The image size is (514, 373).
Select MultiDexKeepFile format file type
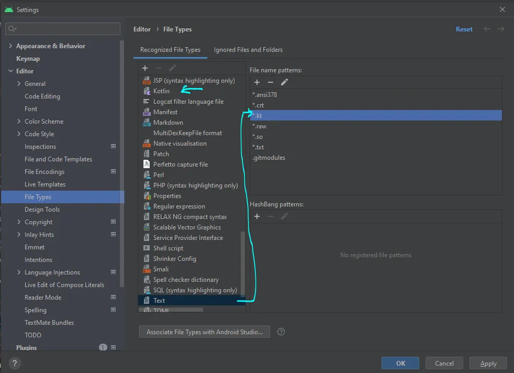click(x=192, y=133)
